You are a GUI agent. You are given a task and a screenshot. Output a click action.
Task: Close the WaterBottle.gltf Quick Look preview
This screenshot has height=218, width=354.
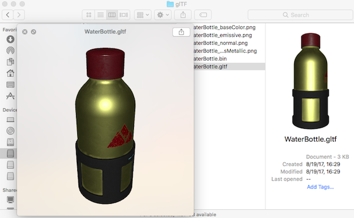[25, 32]
